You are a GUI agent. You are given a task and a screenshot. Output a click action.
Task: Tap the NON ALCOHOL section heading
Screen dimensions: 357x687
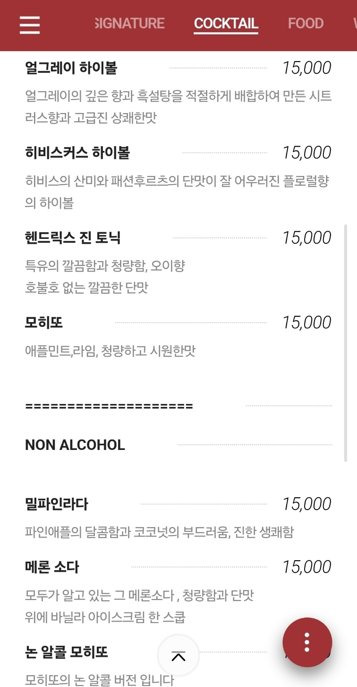[x=75, y=445]
